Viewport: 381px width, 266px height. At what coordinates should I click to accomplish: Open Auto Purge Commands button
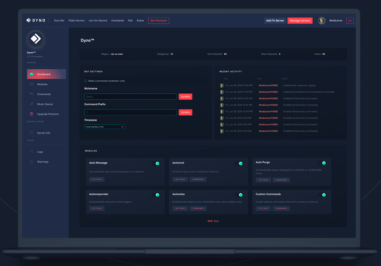pyautogui.click(x=281, y=180)
